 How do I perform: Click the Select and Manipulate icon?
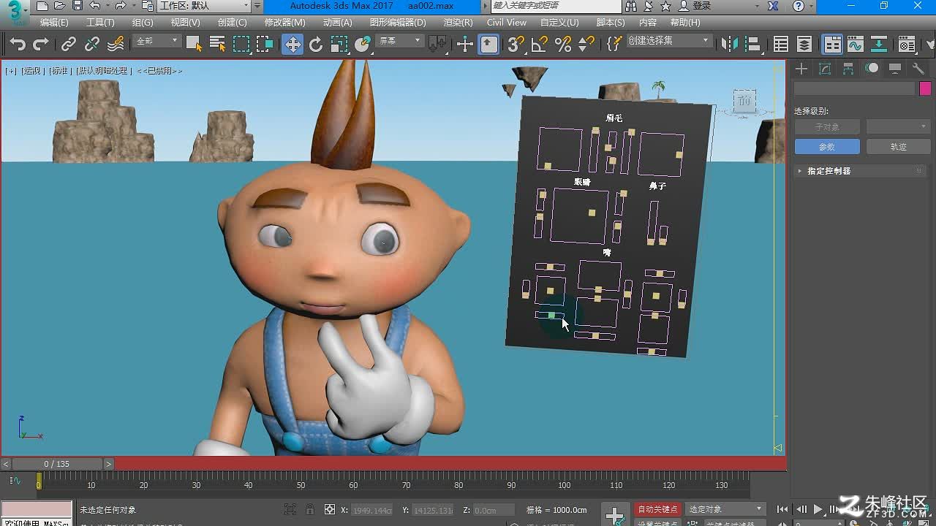click(x=465, y=45)
